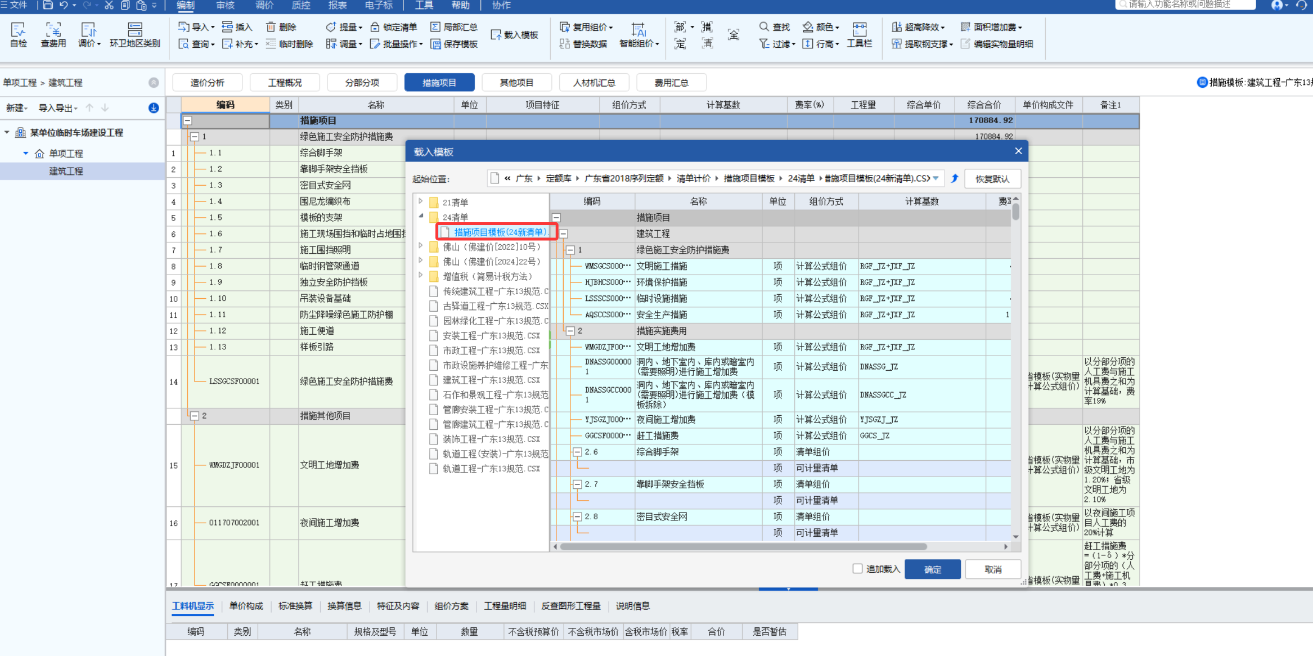The width and height of the screenshot is (1313, 656).
Task: Collapse the 24清单 folder
Action: [421, 217]
